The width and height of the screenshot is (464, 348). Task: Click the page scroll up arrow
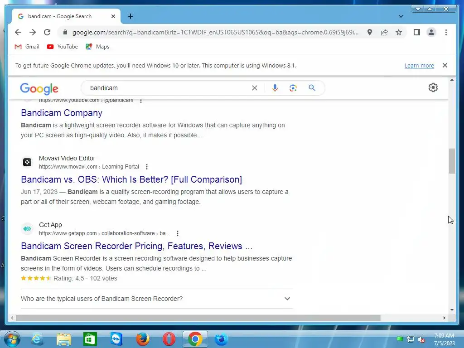pos(452,80)
